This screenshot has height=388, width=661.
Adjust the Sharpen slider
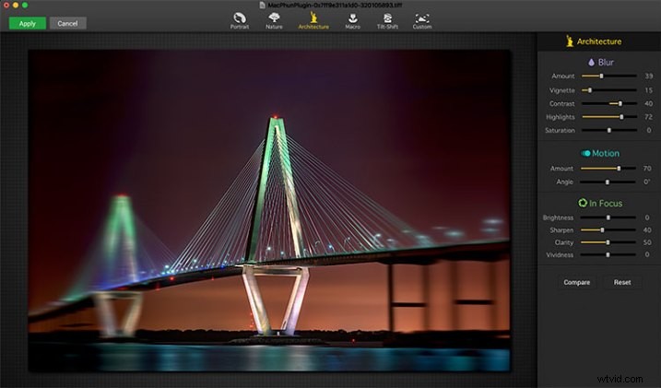[608, 230]
